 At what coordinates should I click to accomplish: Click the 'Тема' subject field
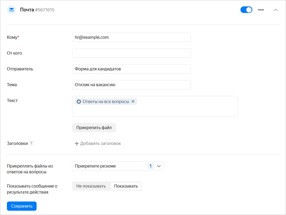131,85
